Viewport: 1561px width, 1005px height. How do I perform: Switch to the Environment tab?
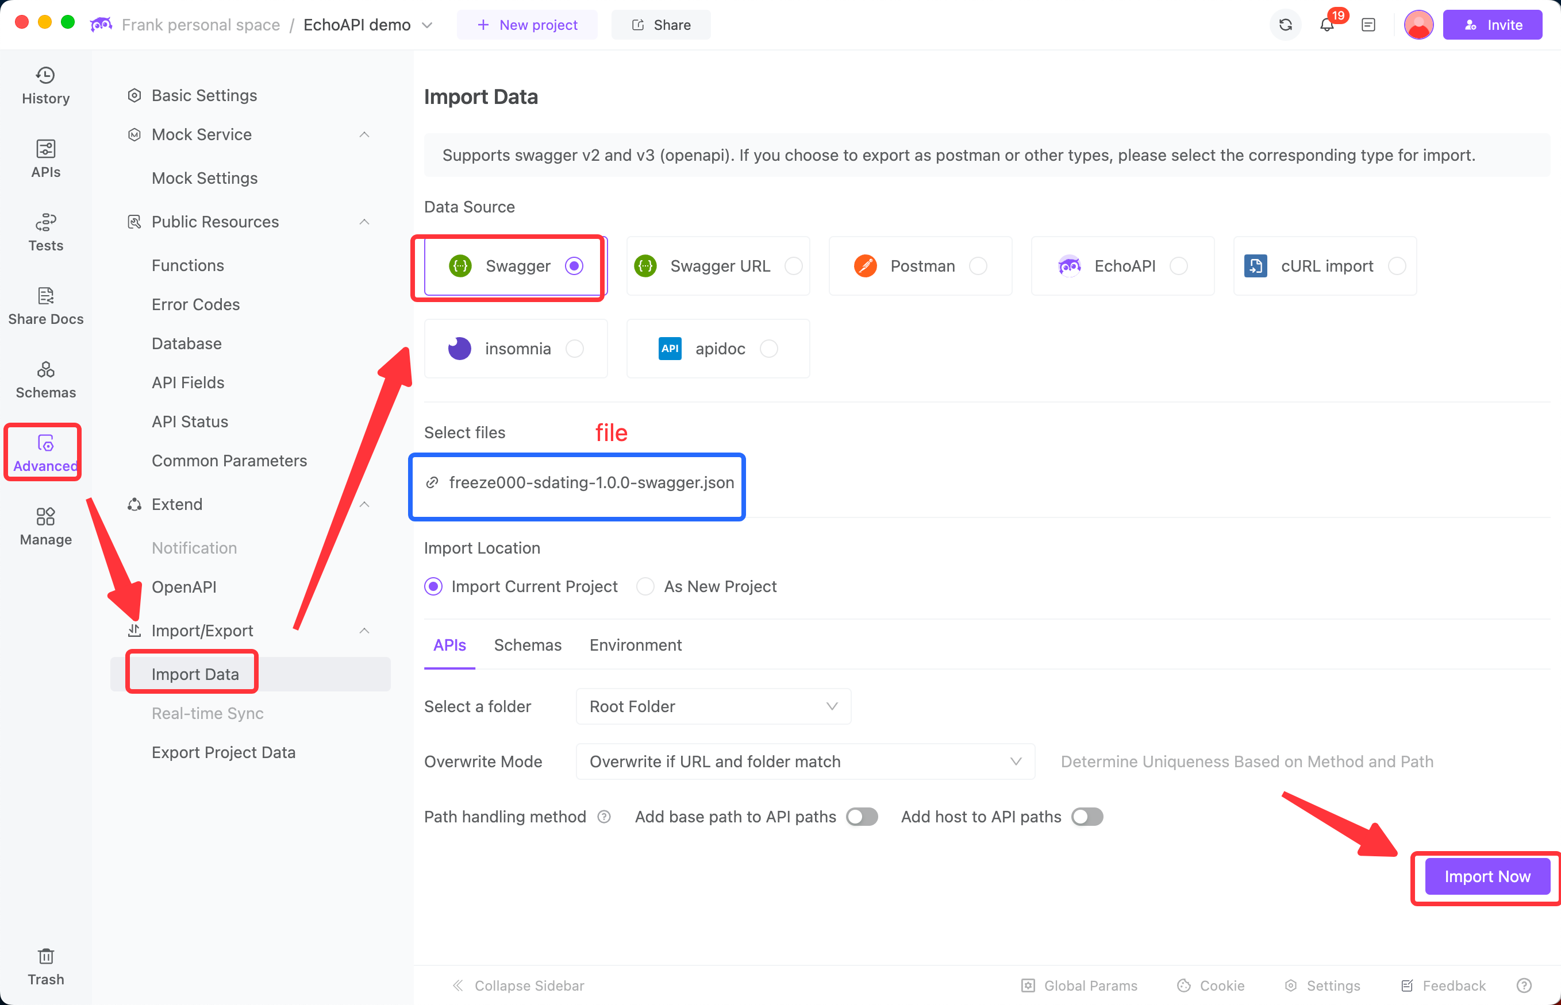pyautogui.click(x=635, y=645)
